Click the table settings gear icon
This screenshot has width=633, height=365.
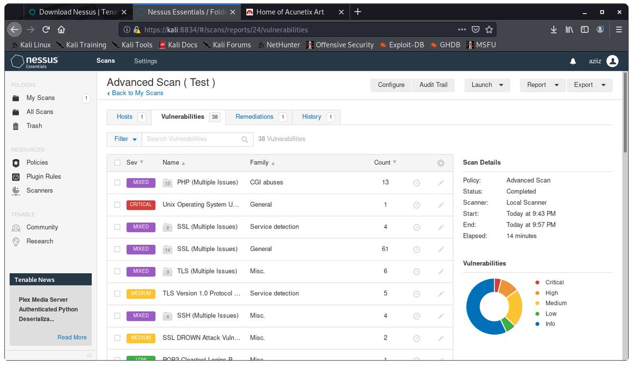click(441, 163)
